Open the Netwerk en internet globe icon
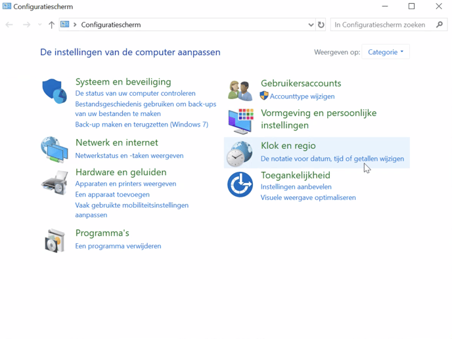The width and height of the screenshot is (452, 339). (x=55, y=150)
